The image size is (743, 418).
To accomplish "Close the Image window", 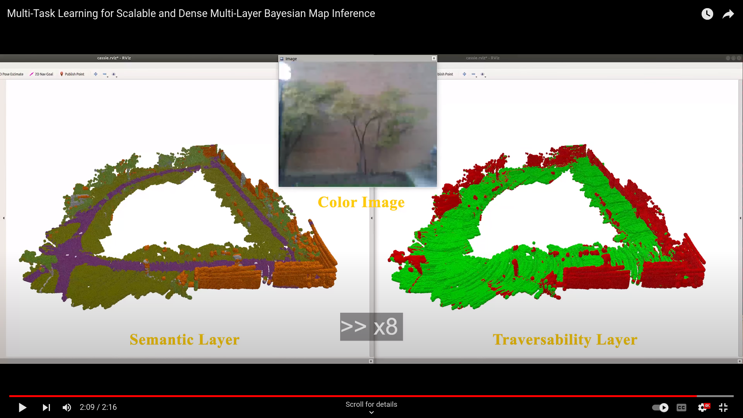I will (x=434, y=58).
